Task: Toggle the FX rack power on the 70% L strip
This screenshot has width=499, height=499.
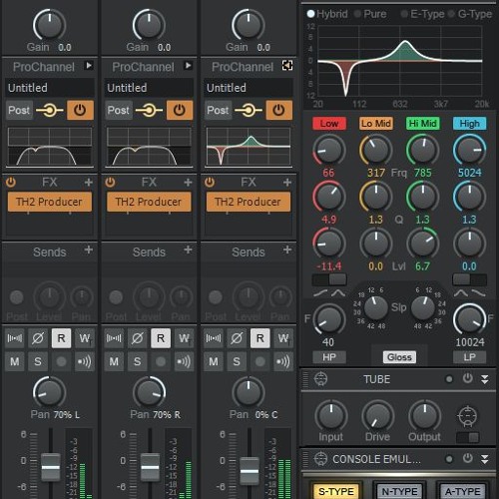Action: [11, 182]
